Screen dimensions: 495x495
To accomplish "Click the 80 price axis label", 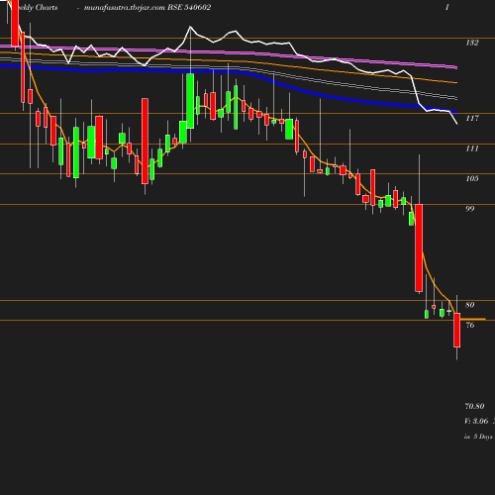I will pyautogui.click(x=470, y=305).
